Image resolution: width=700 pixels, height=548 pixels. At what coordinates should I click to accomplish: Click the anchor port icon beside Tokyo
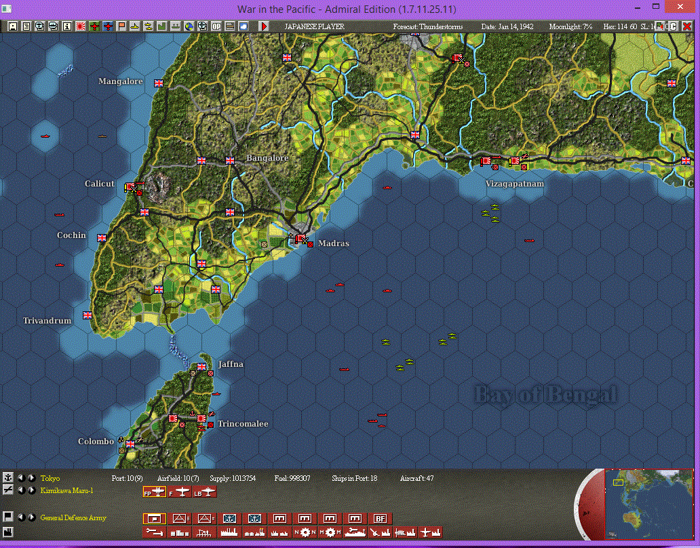[x=7, y=477]
